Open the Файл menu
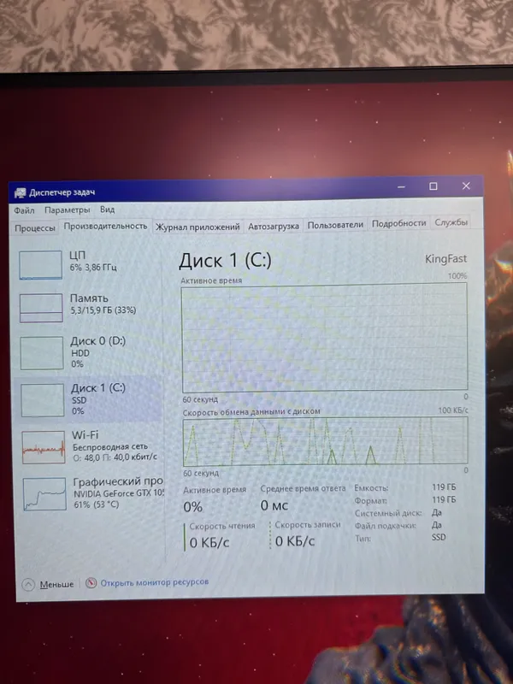 pos(24,210)
